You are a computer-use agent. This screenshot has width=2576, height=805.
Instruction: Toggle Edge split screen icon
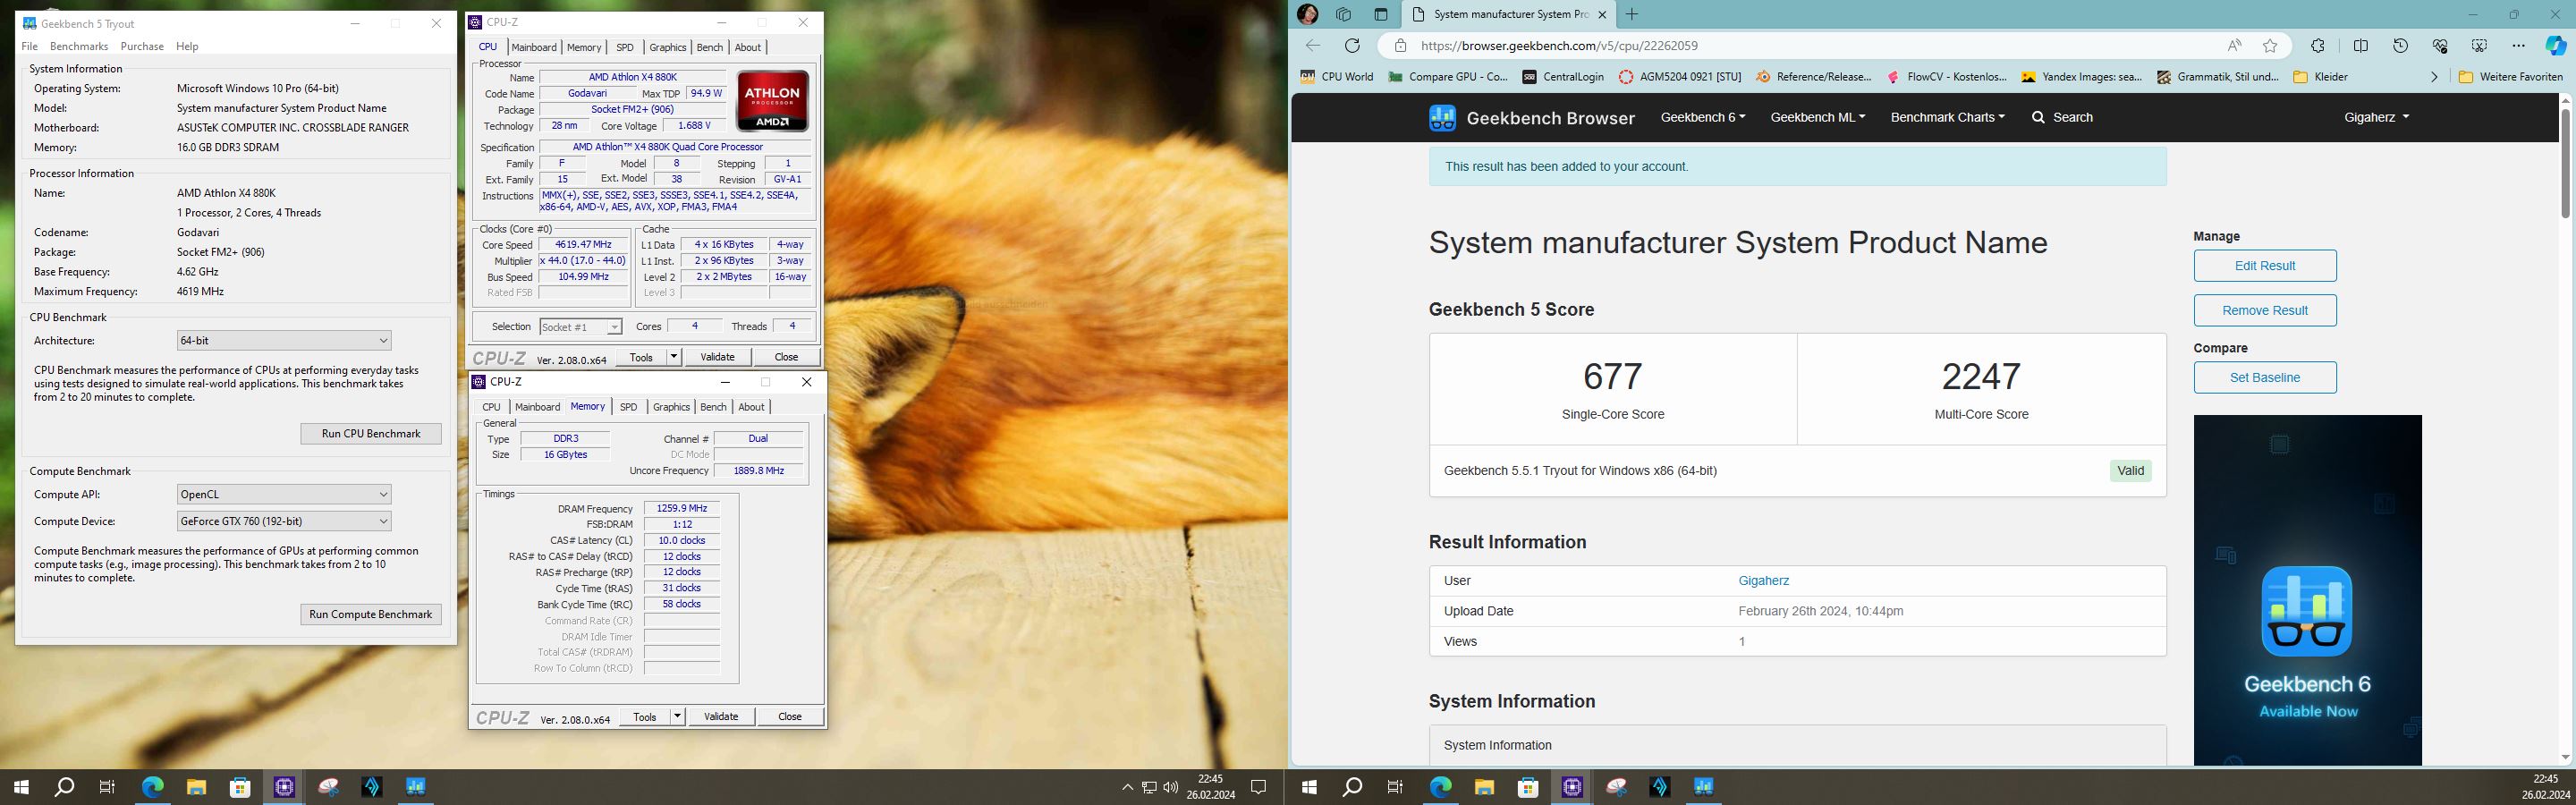tap(2361, 45)
